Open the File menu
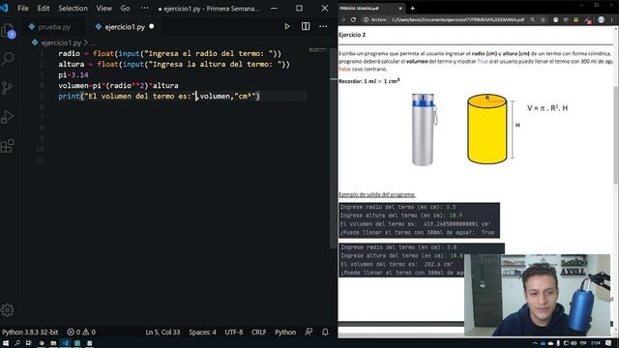Screen dimensions: 619x348 [23, 8]
